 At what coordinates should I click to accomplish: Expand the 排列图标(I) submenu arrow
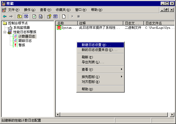pos(122,77)
